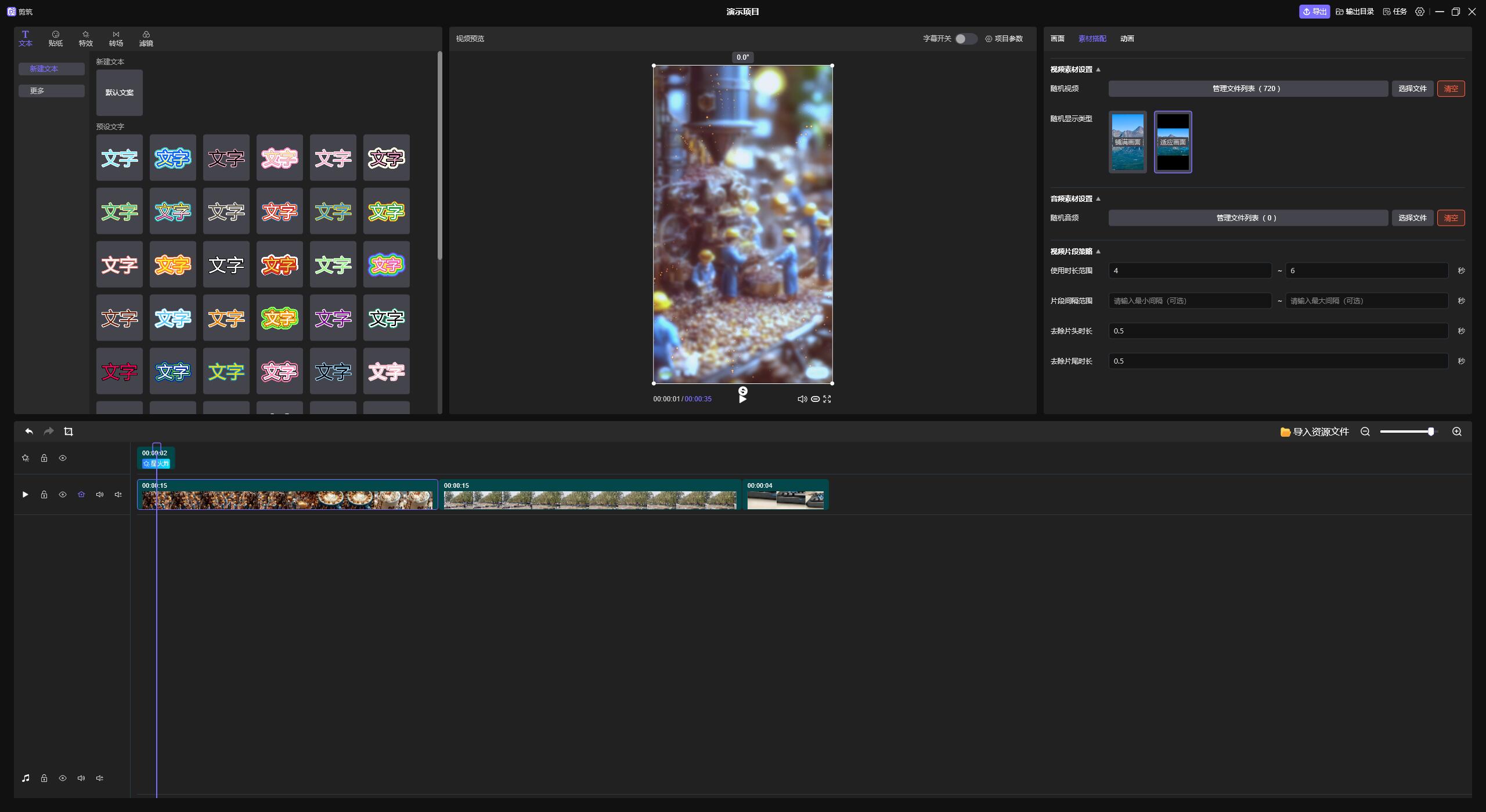Click the preview volume speaker icon
The width and height of the screenshot is (1486, 812).
point(802,399)
